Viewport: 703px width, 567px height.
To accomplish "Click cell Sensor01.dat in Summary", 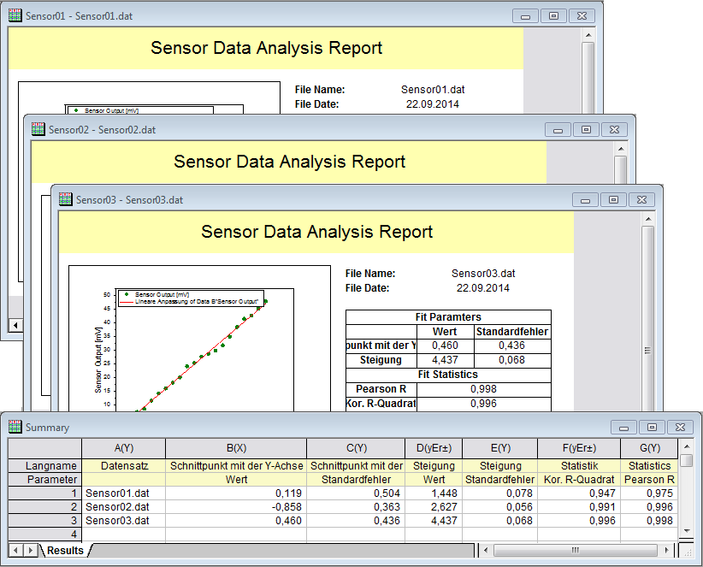I will (124, 493).
